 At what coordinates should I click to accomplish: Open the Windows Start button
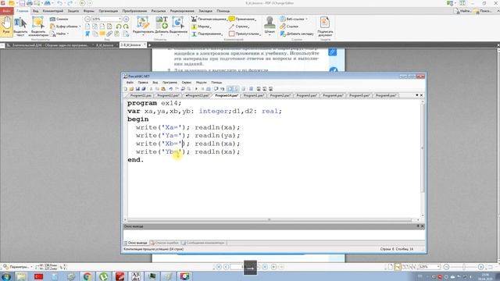[x=5, y=276]
